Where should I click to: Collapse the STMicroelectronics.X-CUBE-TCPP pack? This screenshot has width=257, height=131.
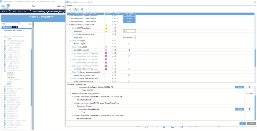(68, 25)
